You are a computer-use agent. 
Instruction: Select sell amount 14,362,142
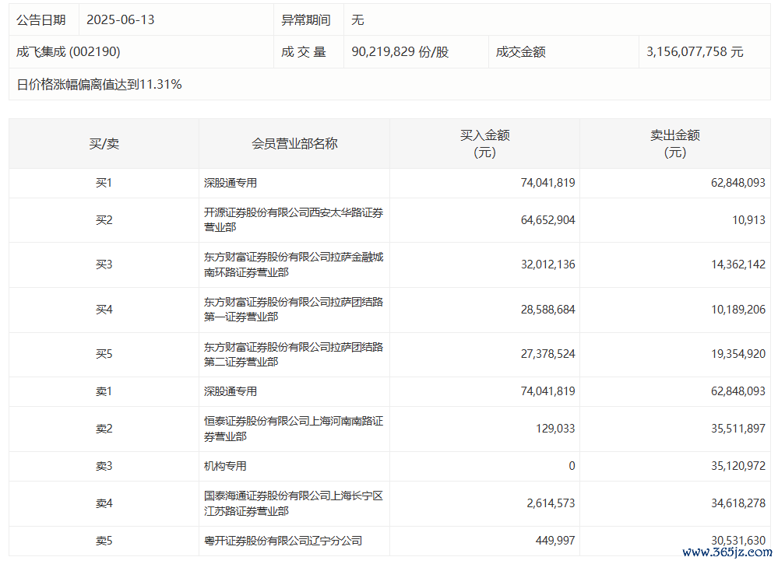click(738, 264)
